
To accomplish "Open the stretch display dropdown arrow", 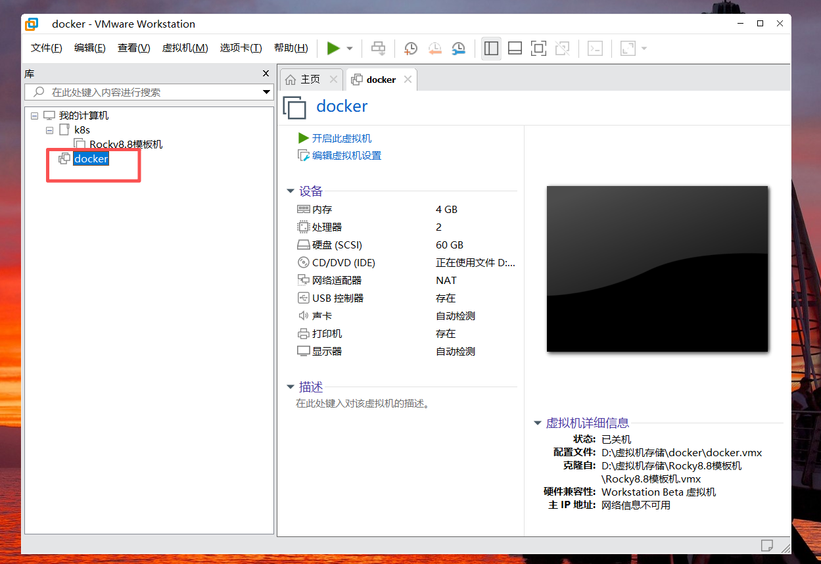I will (x=644, y=49).
